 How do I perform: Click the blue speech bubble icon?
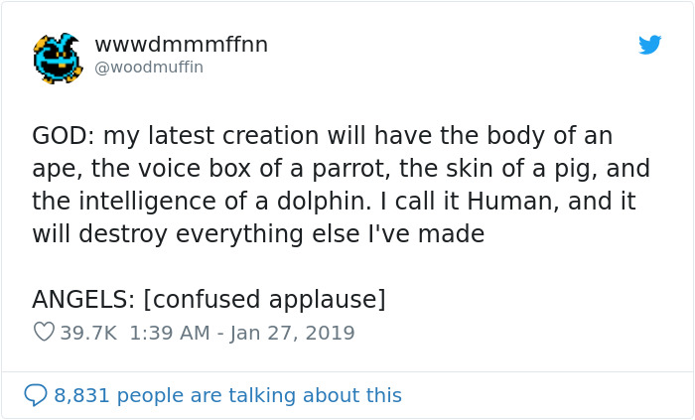[36, 395]
